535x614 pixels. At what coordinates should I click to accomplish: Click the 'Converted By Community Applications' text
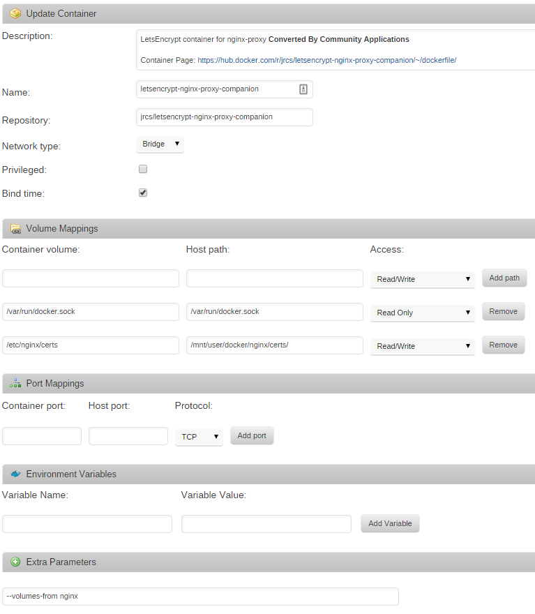click(x=339, y=39)
